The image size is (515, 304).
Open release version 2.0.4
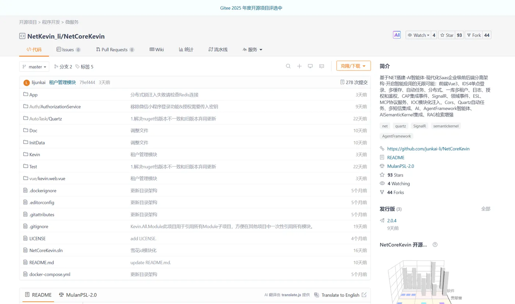(x=391, y=220)
